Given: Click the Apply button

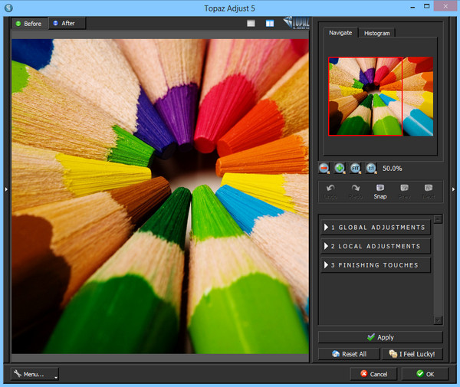Looking at the screenshot, I should point(380,337).
